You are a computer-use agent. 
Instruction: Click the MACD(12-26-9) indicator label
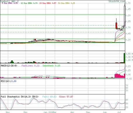pyautogui.click(x=9, y=66)
